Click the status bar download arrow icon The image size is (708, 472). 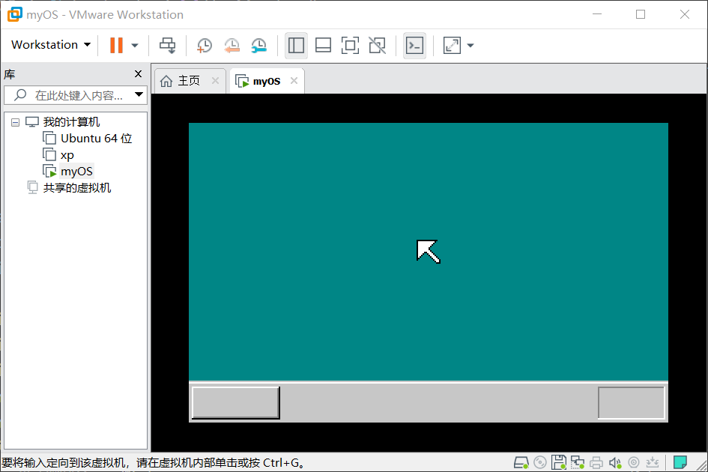[x=653, y=462]
